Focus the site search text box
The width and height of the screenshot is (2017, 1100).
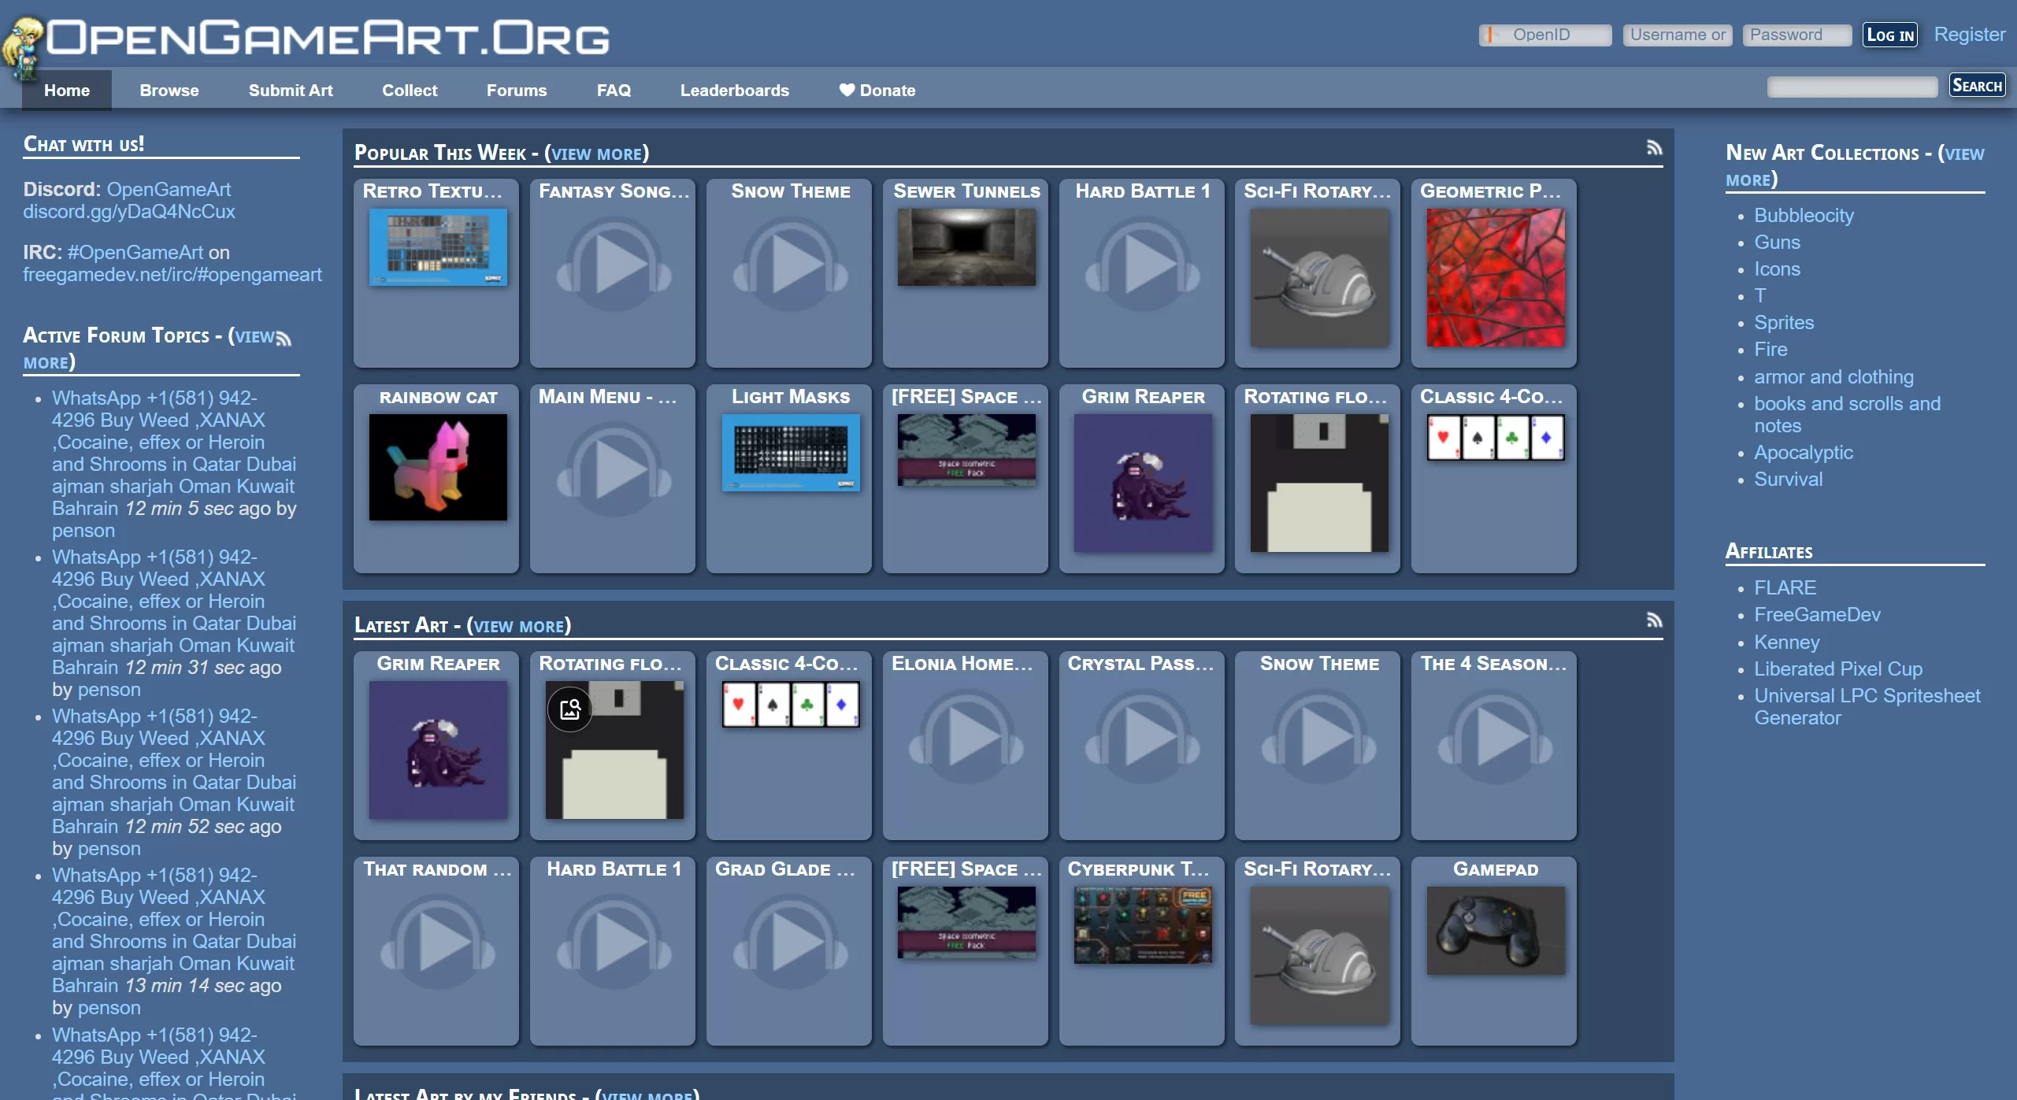[x=1852, y=87]
